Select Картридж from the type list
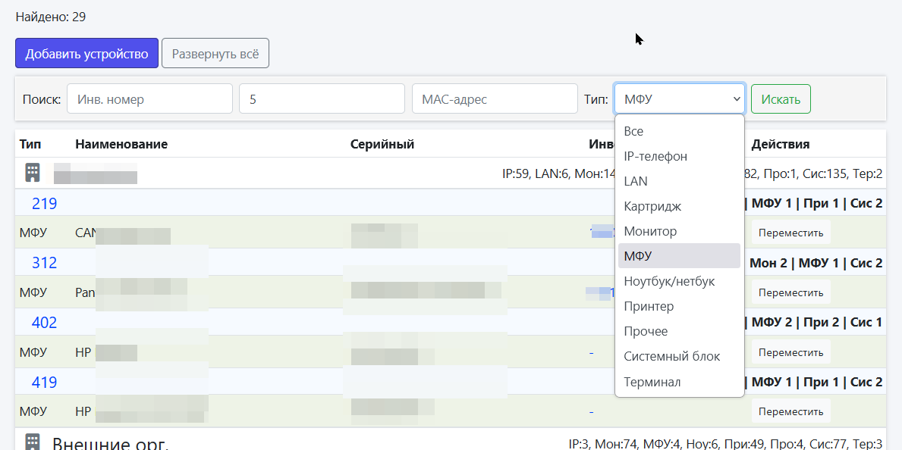902x450 pixels. 680,206
